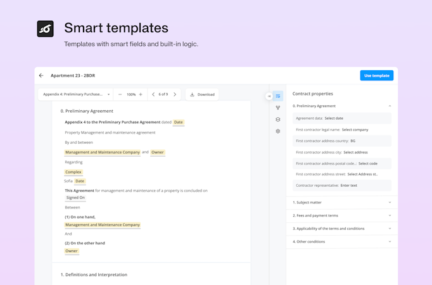Select date in Agreement data field
The height and width of the screenshot is (285, 432).
(334, 118)
